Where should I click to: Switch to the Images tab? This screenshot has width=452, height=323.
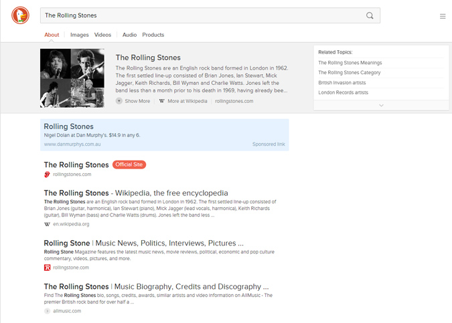pyautogui.click(x=79, y=35)
